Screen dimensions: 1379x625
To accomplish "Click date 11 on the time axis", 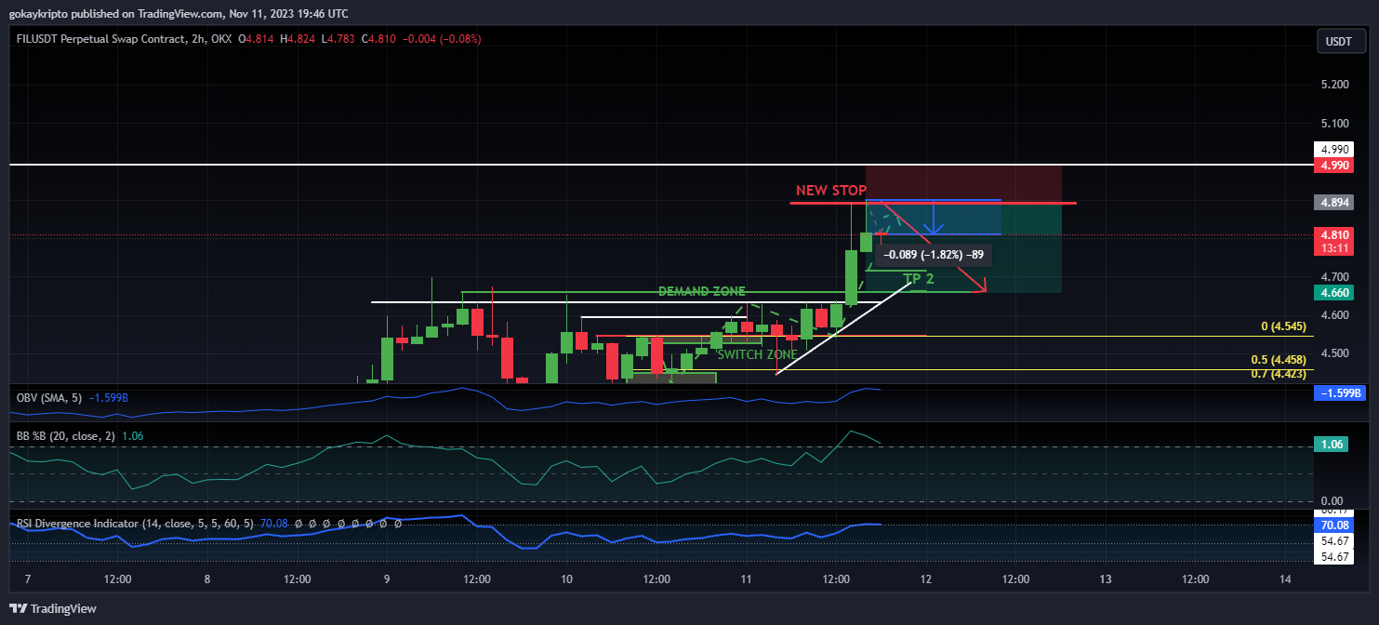I will [746, 578].
